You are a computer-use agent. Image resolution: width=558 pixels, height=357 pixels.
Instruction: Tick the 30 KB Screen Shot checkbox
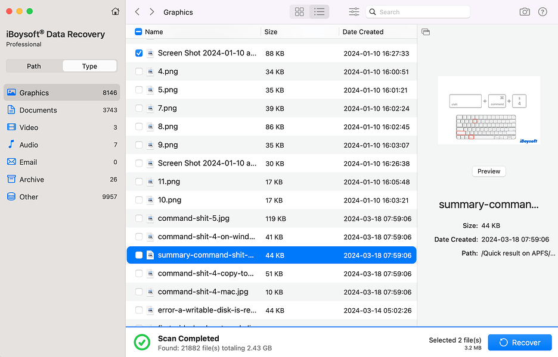pyautogui.click(x=139, y=164)
